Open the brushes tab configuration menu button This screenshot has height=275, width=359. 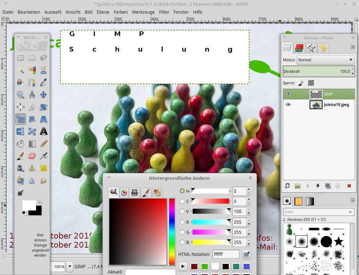point(353,200)
